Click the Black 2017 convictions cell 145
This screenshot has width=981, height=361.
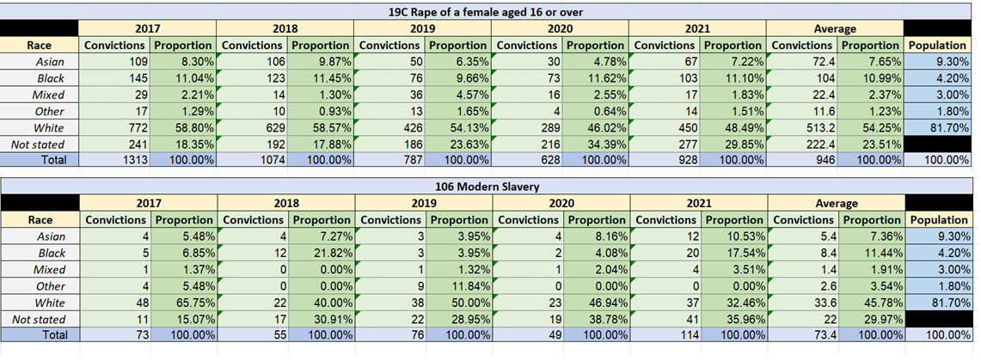pyautogui.click(x=113, y=77)
